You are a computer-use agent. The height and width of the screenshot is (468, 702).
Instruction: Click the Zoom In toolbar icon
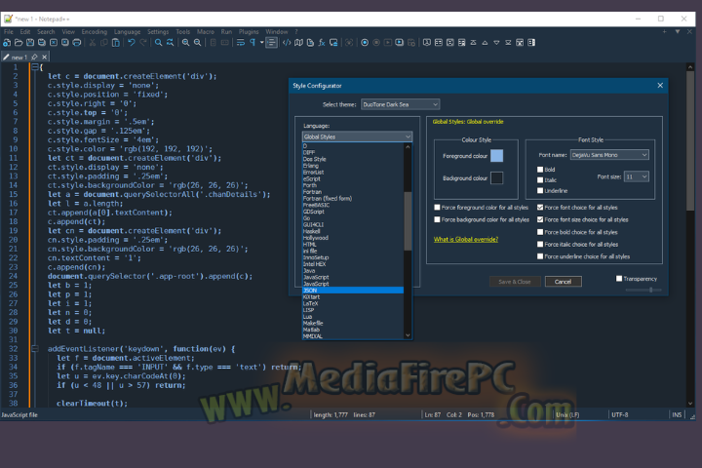pyautogui.click(x=186, y=43)
